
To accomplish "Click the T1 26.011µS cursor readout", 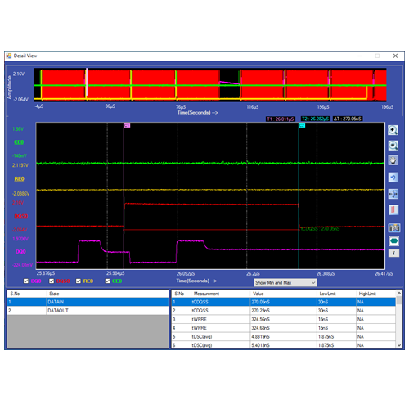I will click(281, 119).
